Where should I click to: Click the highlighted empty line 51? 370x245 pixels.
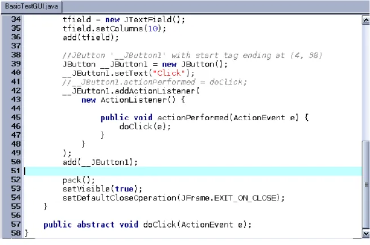[x=193, y=171]
